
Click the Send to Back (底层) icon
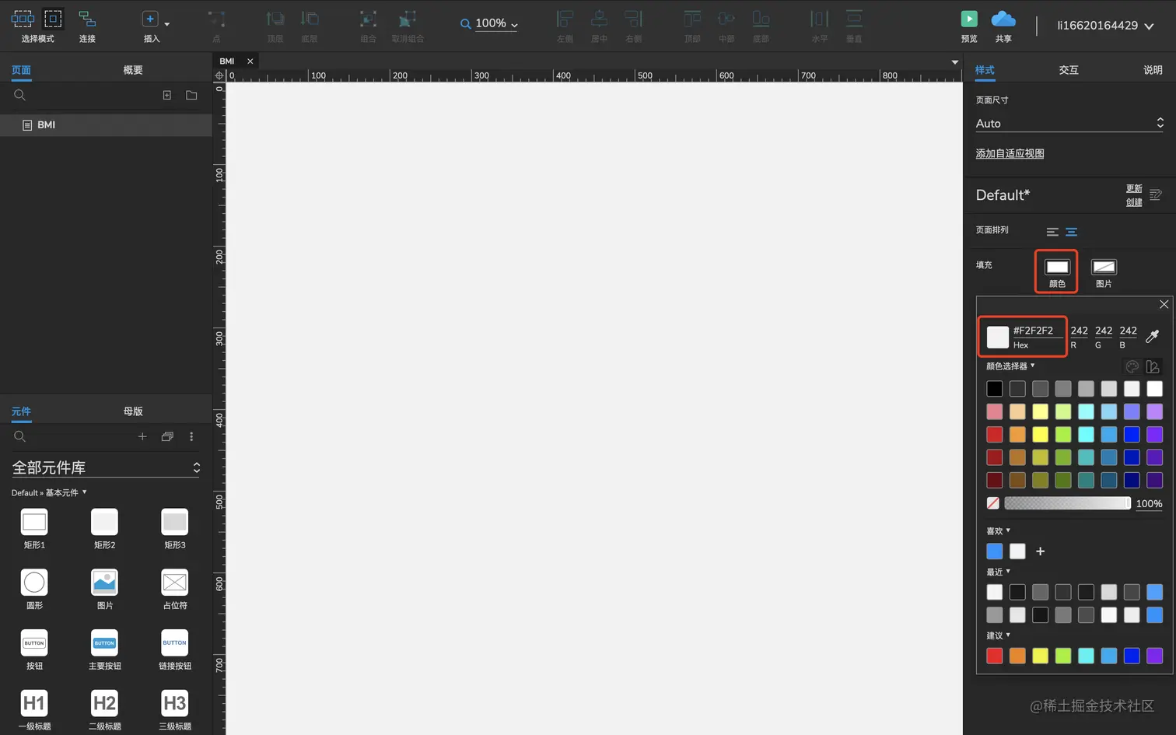click(x=310, y=19)
